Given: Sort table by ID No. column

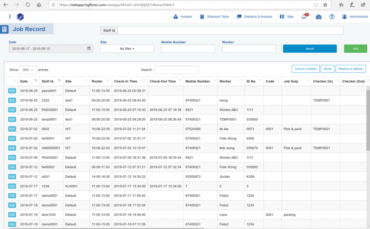Looking at the screenshot, I should coord(254,81).
